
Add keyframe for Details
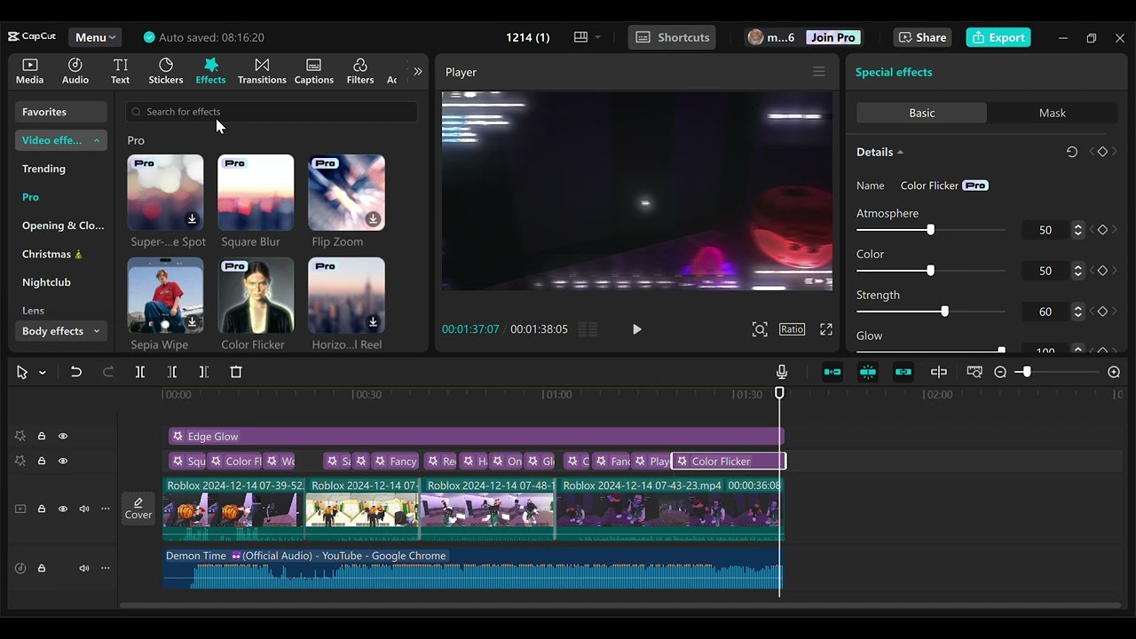1102,152
